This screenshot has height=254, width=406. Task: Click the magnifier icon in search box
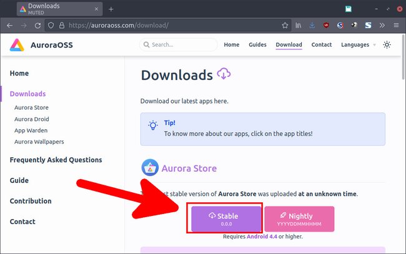(x=146, y=45)
